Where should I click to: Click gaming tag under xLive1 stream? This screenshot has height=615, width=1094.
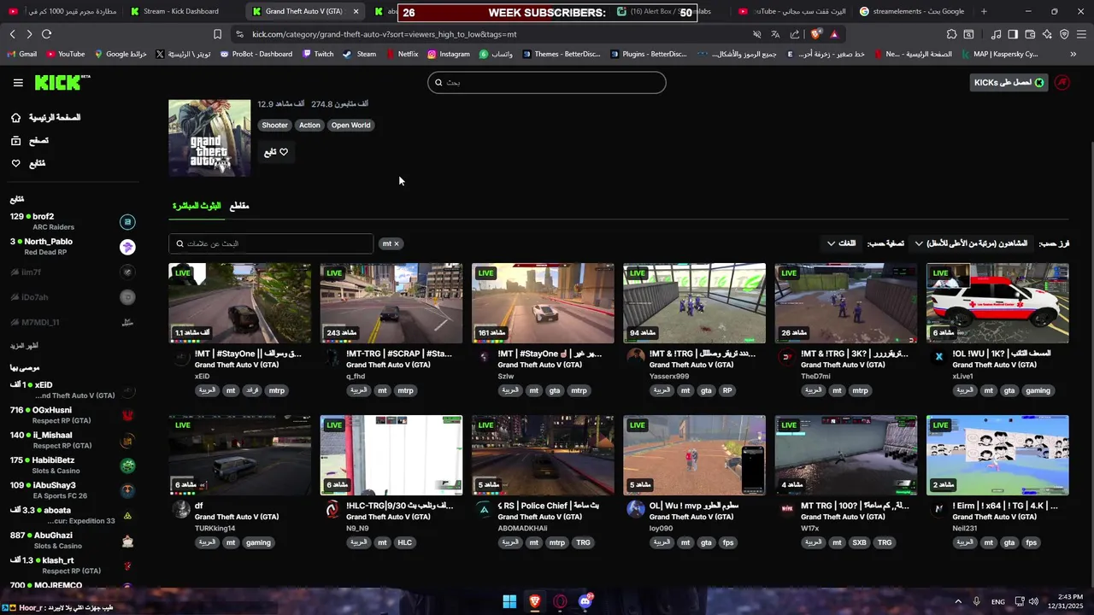click(x=1038, y=390)
